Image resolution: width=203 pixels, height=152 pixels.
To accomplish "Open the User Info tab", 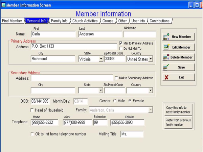I will pos(138,21).
